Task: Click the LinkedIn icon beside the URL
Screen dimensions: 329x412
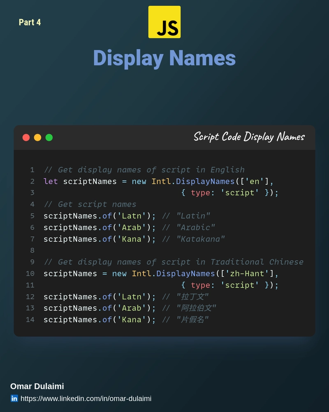Action: point(14,398)
